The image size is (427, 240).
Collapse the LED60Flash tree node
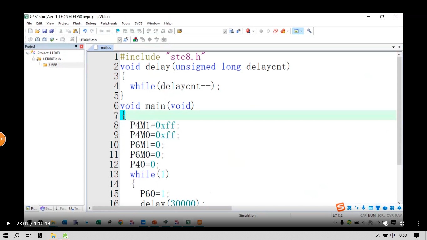pos(33,59)
